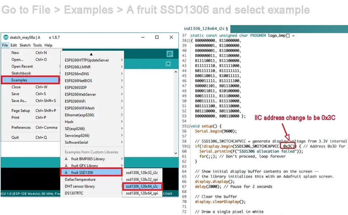Image resolution: width=348 pixels, height=215 pixels.
Task: Expand ESP8266NetBIOS examples
Action: pos(92,81)
